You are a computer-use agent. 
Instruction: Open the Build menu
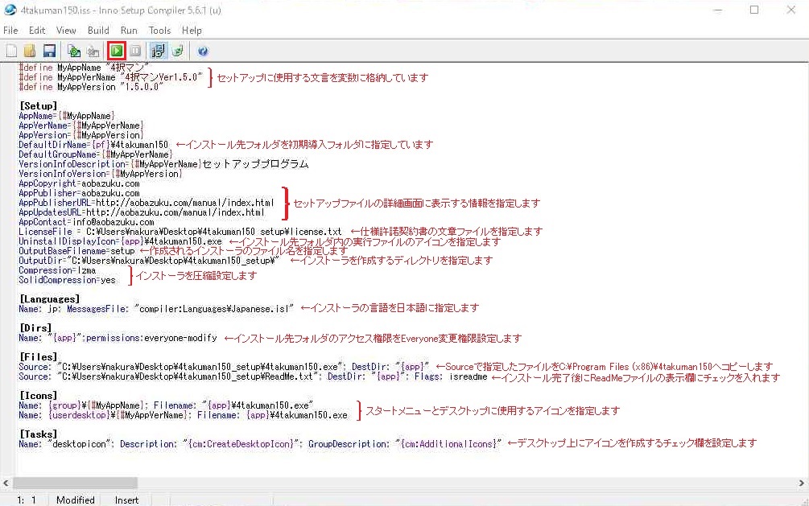(x=98, y=31)
